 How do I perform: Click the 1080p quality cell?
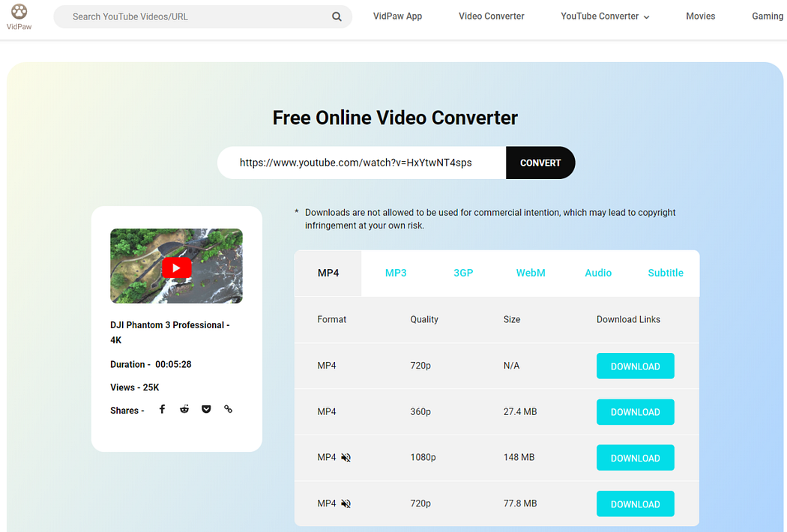pyautogui.click(x=423, y=457)
